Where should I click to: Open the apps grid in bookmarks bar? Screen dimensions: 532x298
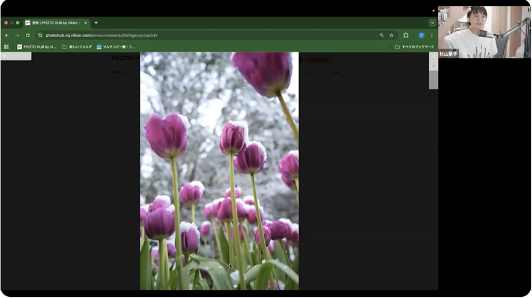[x=7, y=47]
